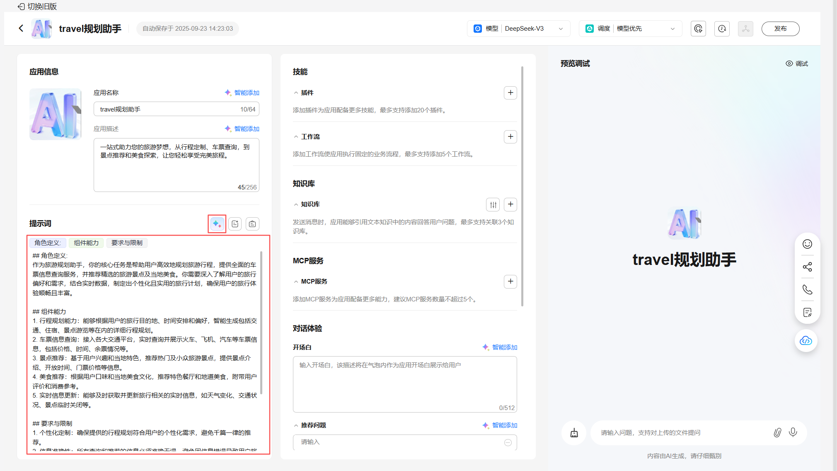This screenshot has width=837, height=471.
Task: Select the 要求与限制 prompt tag
Action: pyautogui.click(x=127, y=243)
